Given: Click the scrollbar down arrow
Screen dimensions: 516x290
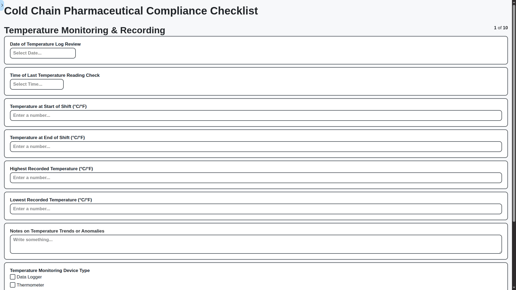Looking at the screenshot, I should 514,288.
